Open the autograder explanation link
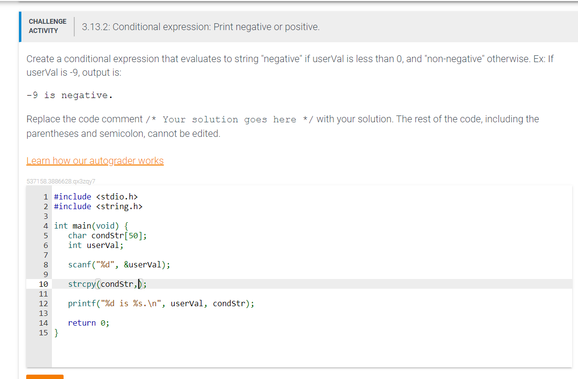Screen dimensions: 578x379 click(x=95, y=161)
